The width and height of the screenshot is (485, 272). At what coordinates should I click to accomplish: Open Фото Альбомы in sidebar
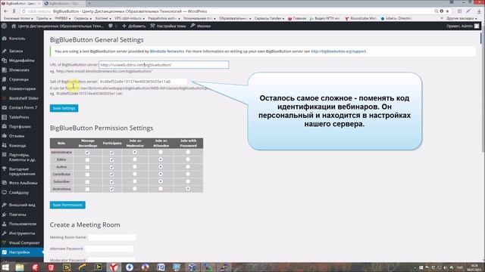[23, 183]
